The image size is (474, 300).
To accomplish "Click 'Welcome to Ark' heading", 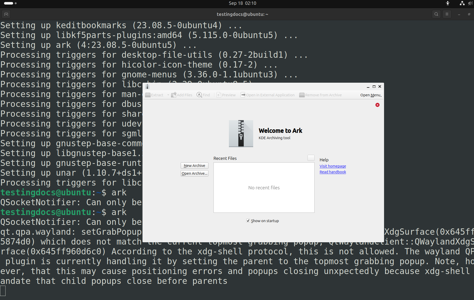I will (x=280, y=131).
